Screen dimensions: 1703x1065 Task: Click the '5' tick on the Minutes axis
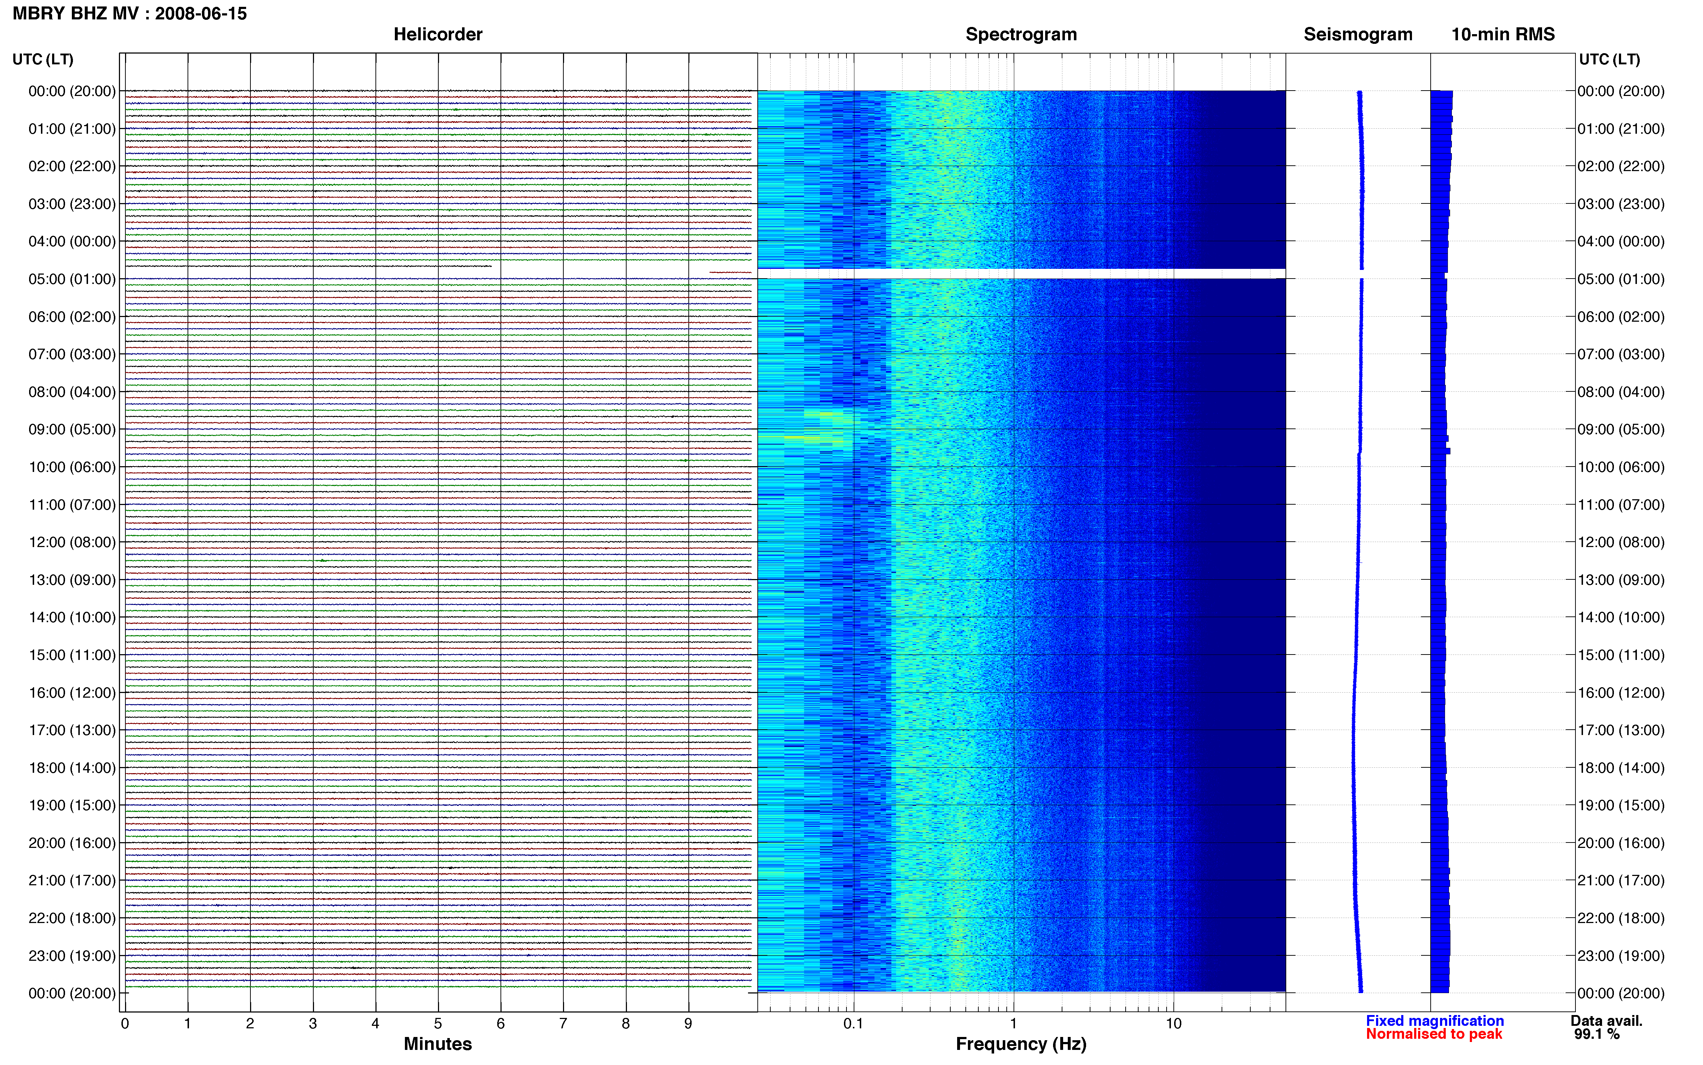click(x=438, y=1023)
